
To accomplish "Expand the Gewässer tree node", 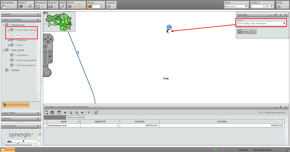I will 9,40.
